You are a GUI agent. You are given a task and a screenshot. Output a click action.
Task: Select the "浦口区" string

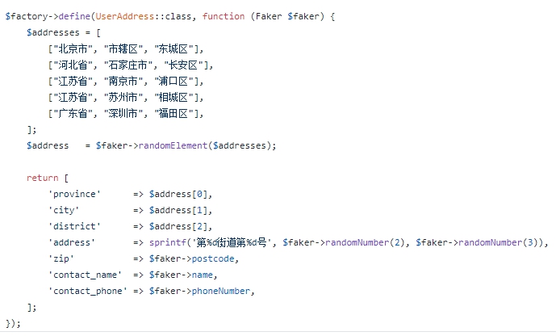tap(186, 81)
